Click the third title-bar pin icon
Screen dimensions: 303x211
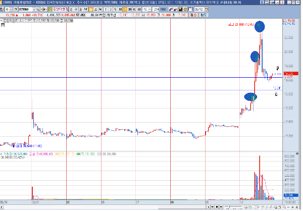[272, 3]
